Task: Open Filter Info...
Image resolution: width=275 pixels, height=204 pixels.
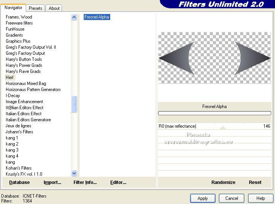Action: pos(85,182)
